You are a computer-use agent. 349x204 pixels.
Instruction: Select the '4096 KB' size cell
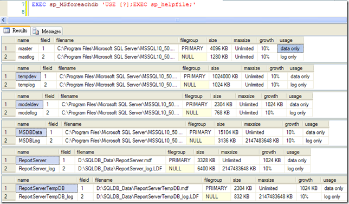(219, 49)
